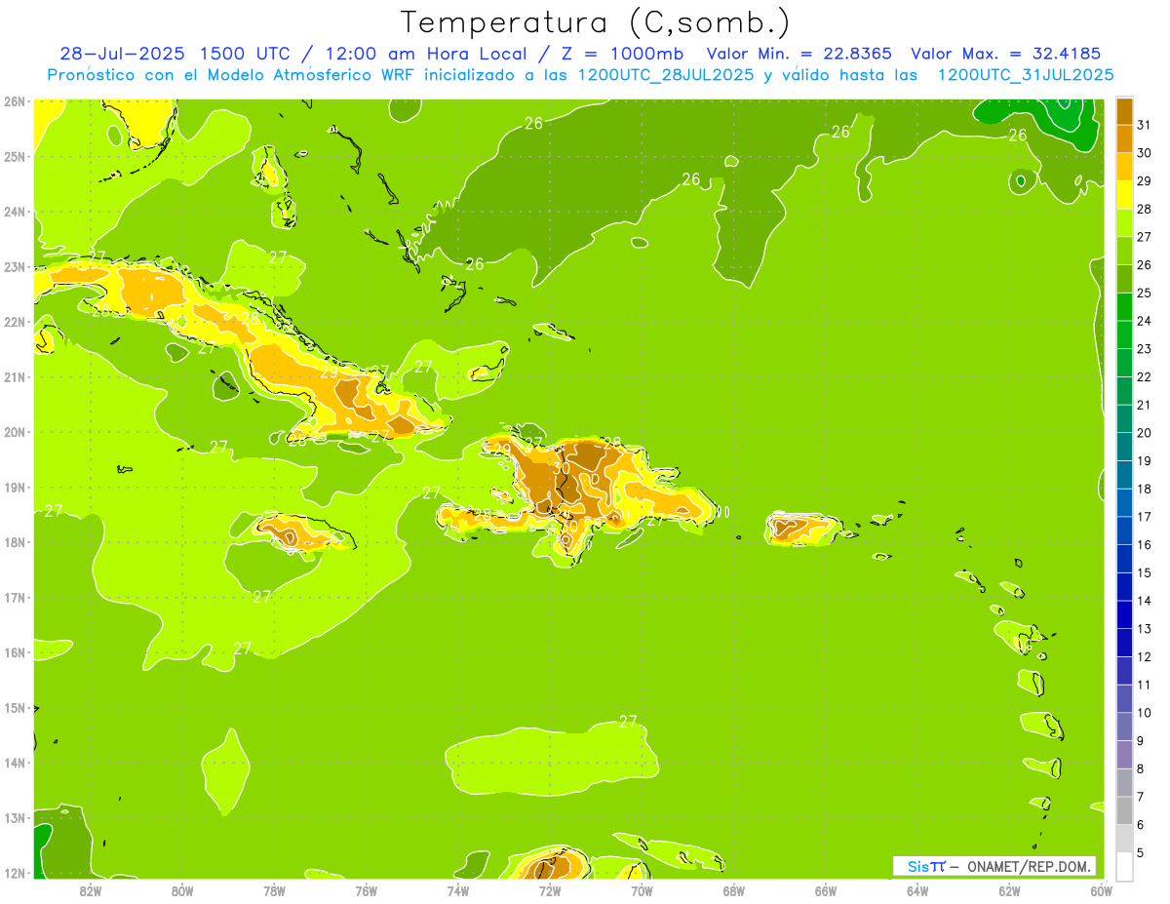The height and width of the screenshot is (904, 1170).
Task: Pick the yellow legend band between 28 and 29
Action: (1125, 195)
